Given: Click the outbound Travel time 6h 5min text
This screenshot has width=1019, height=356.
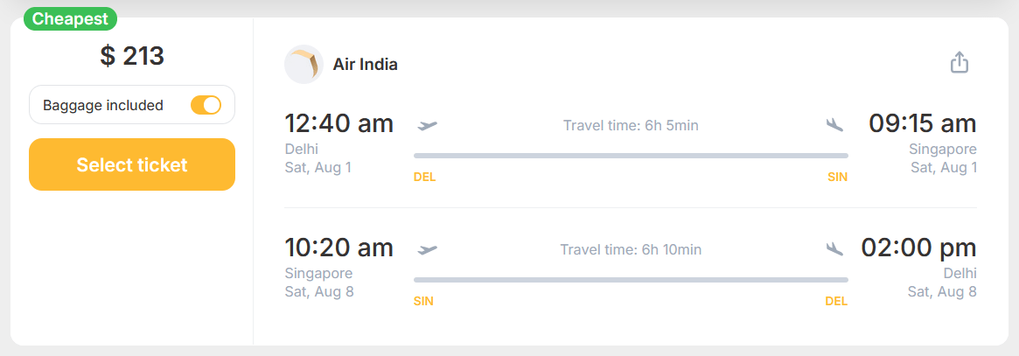Looking at the screenshot, I should coord(631,125).
